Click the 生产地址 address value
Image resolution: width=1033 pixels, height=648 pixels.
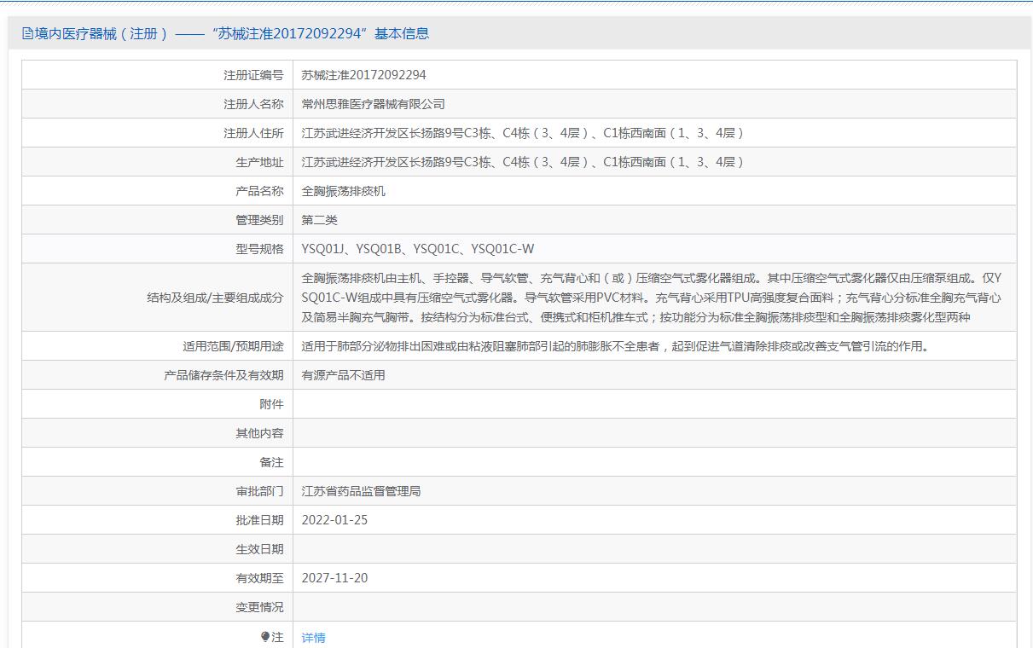tap(522, 162)
